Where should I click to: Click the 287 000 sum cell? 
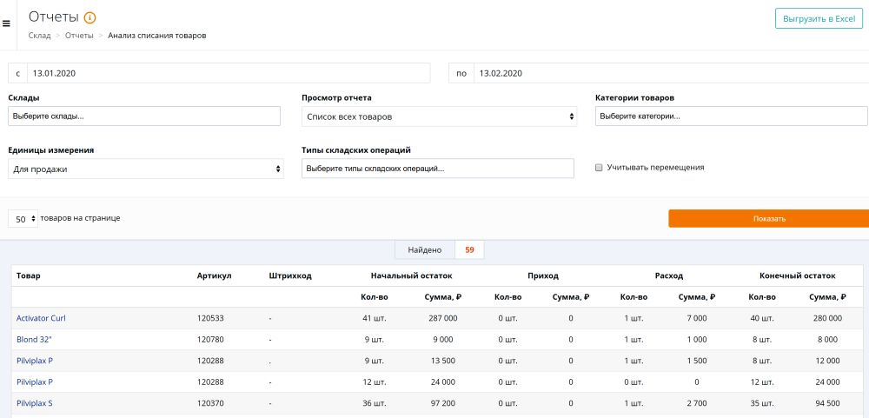point(443,318)
